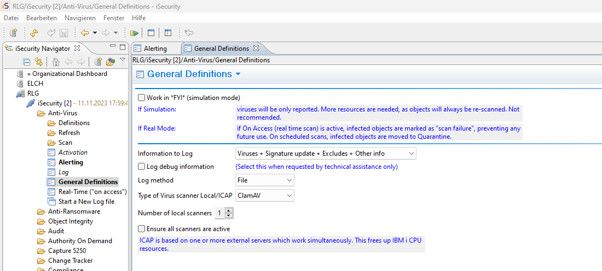Click the split window layout toolbar icon

click(x=168, y=33)
